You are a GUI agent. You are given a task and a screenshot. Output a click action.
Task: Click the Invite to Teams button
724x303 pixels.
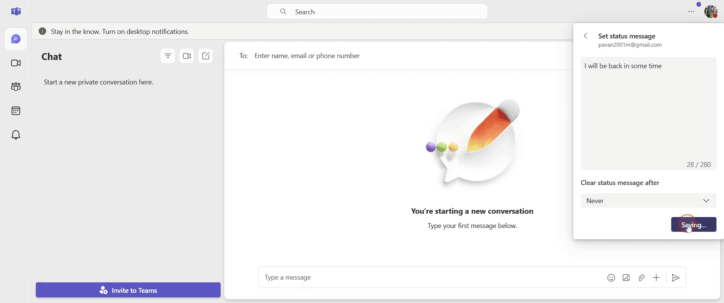point(128,290)
